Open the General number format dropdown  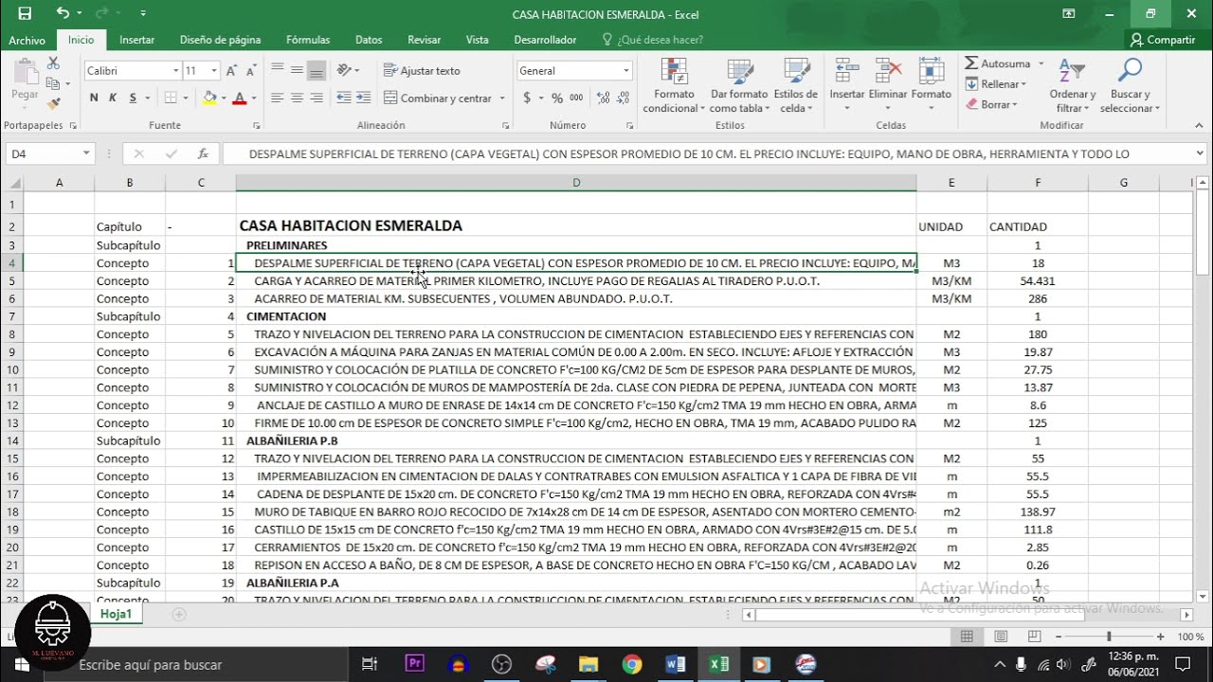pyautogui.click(x=625, y=71)
